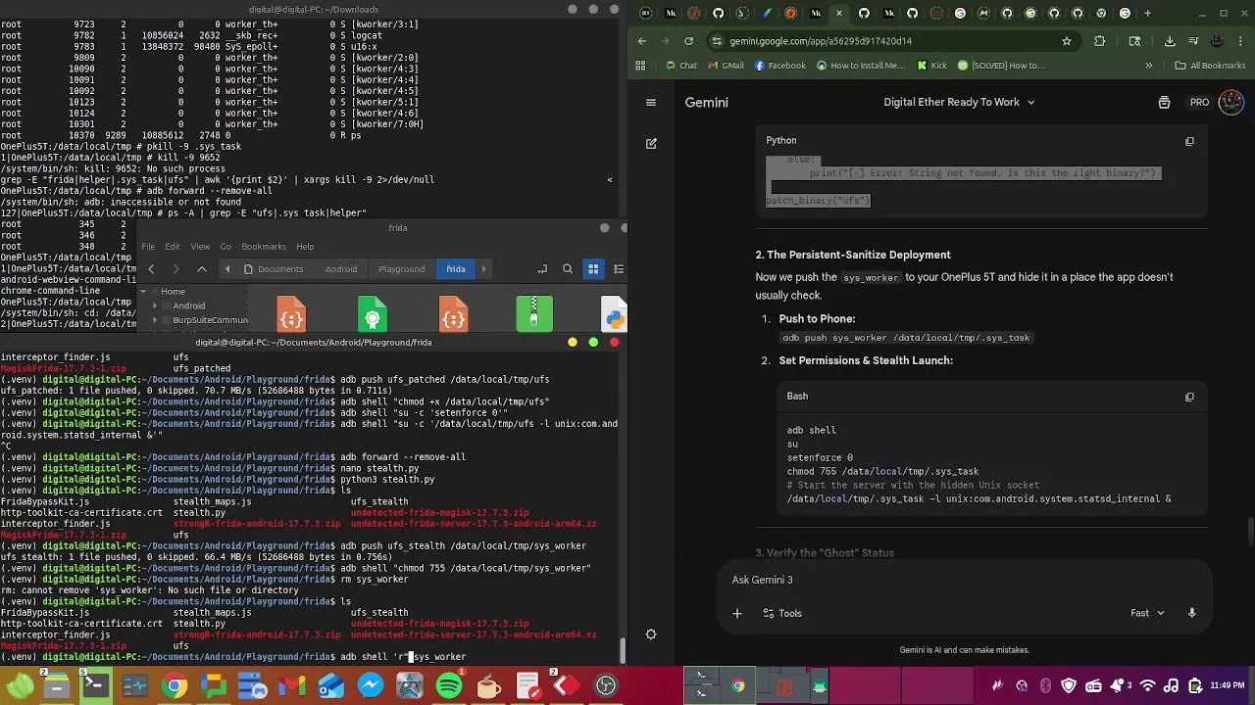Switch file manager to list view
Image resolution: width=1255 pixels, height=705 pixels.
(x=618, y=269)
